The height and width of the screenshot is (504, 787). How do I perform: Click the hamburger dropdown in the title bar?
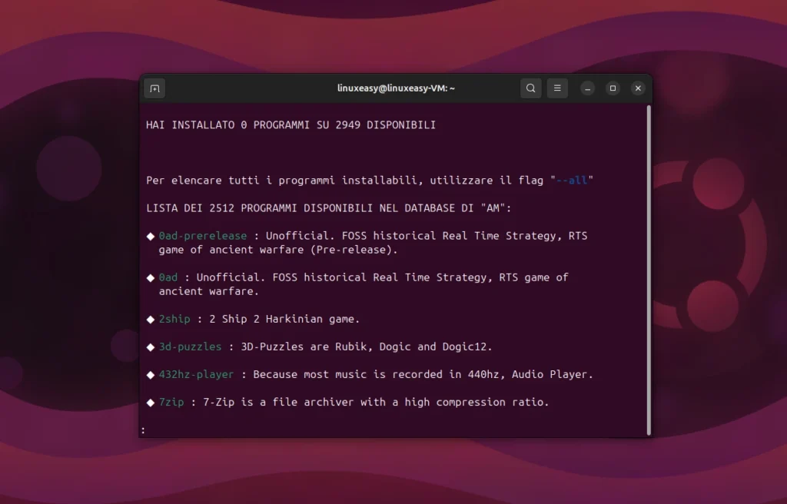coord(556,88)
